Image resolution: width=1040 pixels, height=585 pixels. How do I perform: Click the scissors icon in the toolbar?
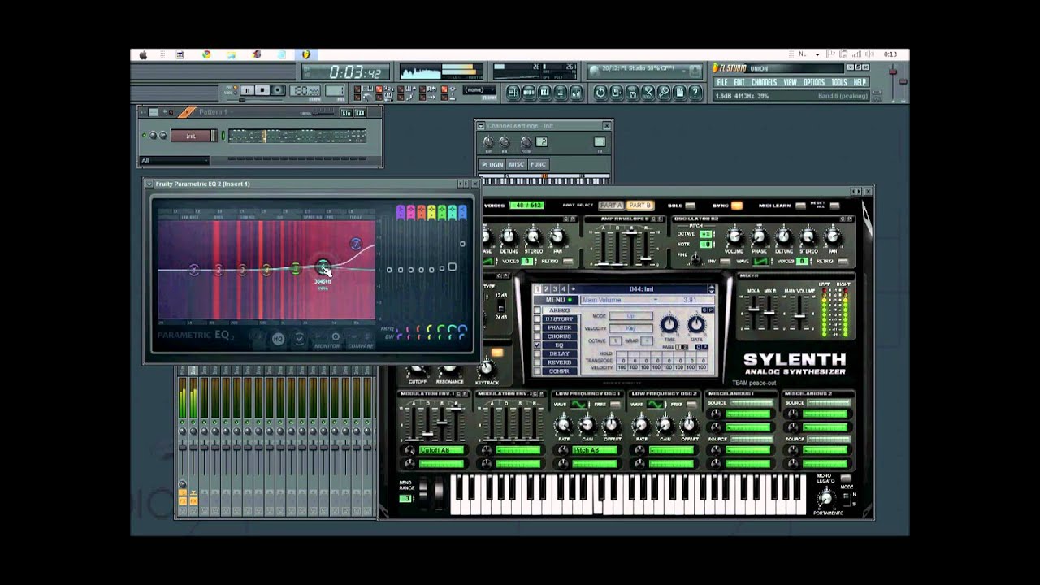tap(648, 93)
